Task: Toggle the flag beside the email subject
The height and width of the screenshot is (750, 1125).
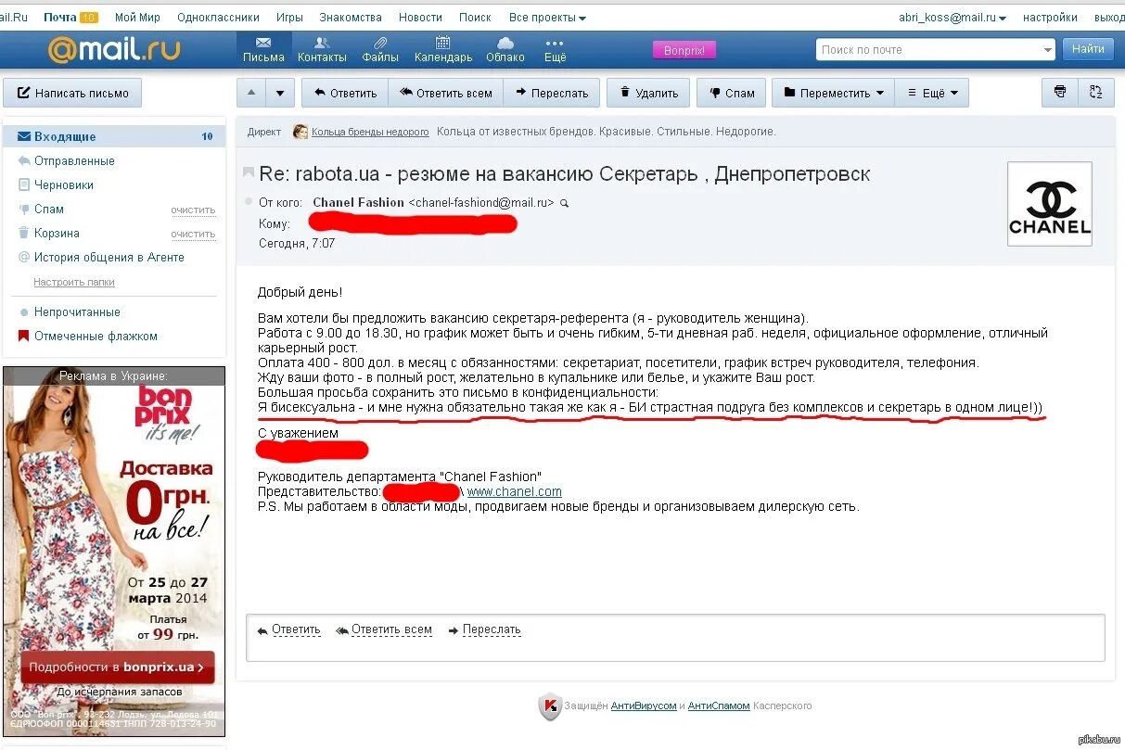Action: click(x=249, y=172)
